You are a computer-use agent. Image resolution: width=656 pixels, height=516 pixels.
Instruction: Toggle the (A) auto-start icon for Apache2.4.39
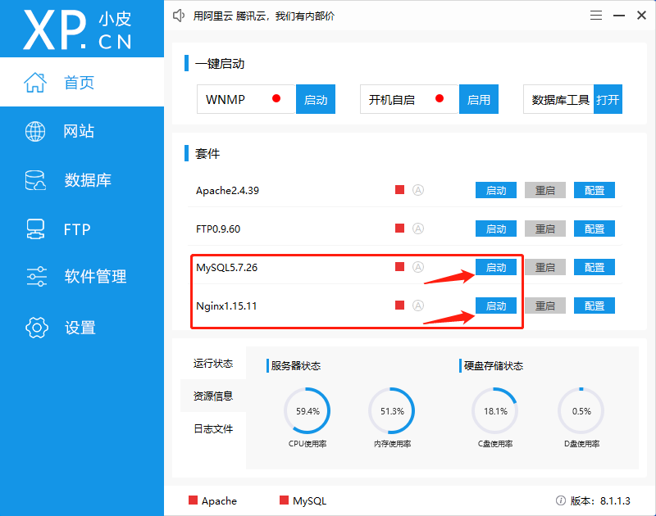[418, 189]
